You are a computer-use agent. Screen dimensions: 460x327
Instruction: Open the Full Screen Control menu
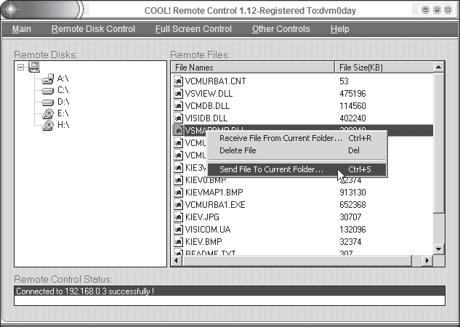pos(193,29)
